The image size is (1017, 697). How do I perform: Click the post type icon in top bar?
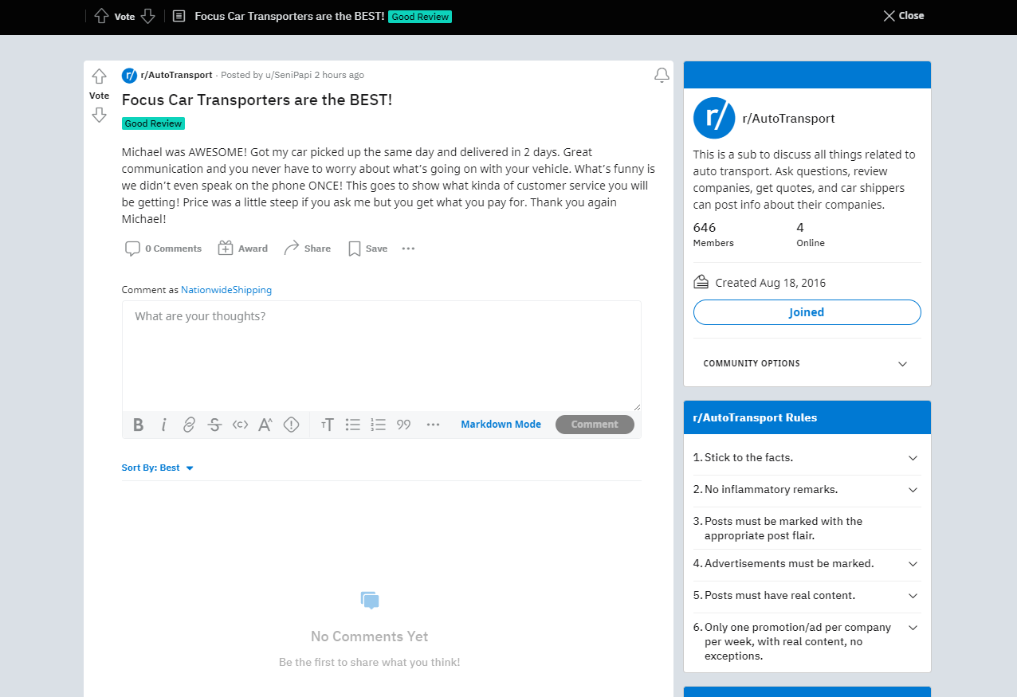pos(179,16)
